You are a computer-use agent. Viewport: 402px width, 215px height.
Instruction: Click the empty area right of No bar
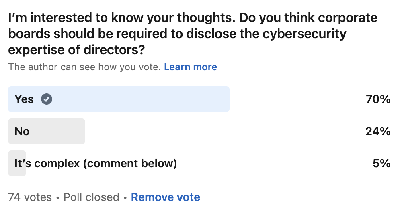click(x=225, y=131)
